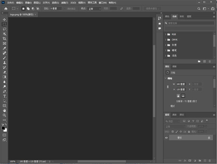Toggle New selection mode button
The image size is (217, 164).
click(23, 9)
